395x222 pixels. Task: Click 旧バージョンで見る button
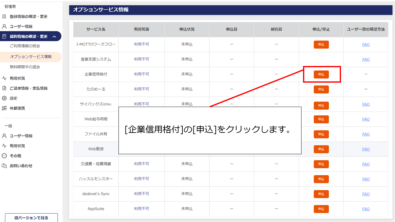31,218
